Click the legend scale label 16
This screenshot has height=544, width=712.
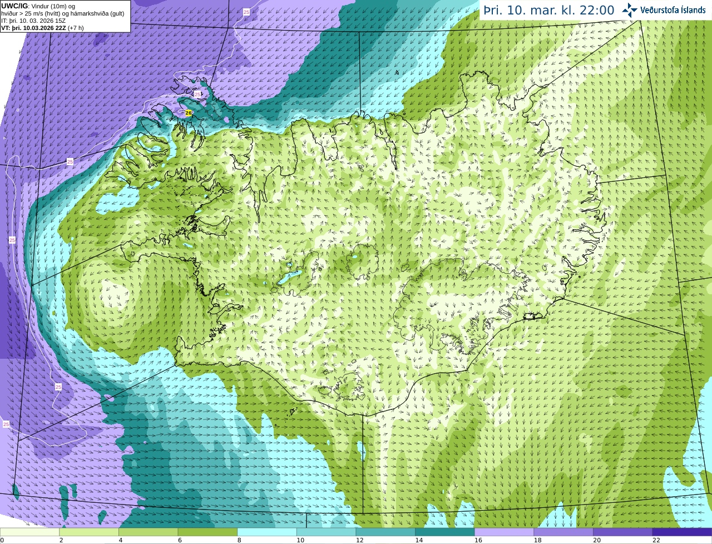tap(478, 540)
